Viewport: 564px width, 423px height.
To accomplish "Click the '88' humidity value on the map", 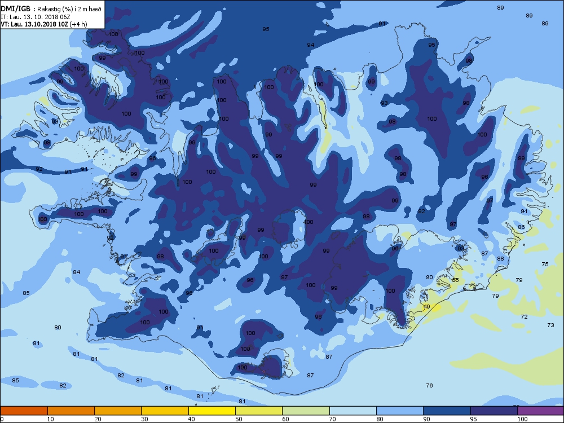I will (x=500, y=259).
